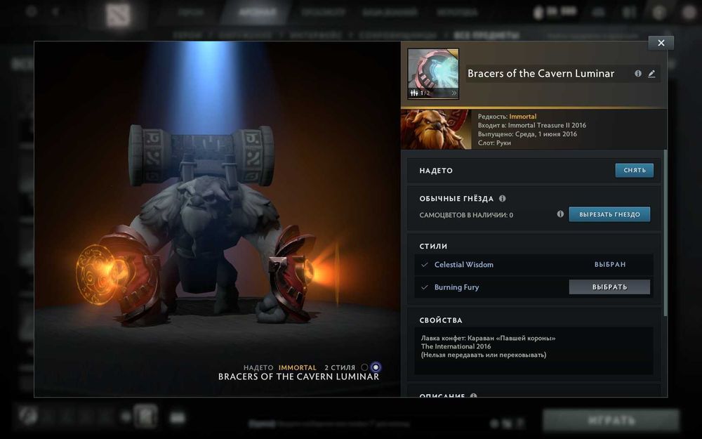This screenshot has height=439, width=702.
Task: Click the ВЫБРАН label for Celestial Wisdom
Action: point(610,265)
